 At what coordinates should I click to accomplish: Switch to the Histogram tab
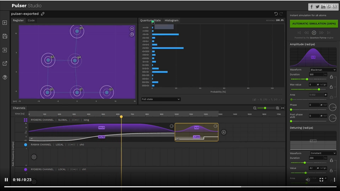pyautogui.click(x=171, y=21)
